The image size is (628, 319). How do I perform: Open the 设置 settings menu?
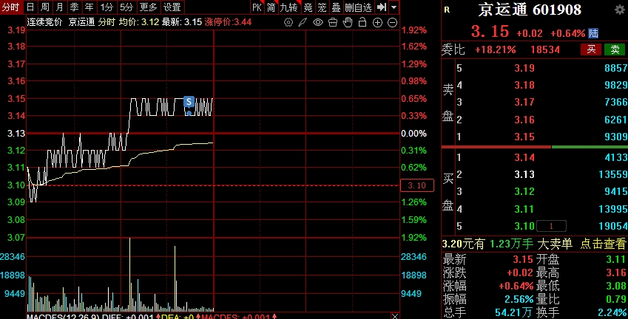coord(172,7)
